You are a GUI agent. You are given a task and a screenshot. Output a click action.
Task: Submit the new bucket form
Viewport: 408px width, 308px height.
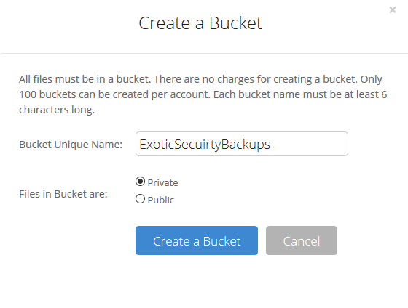[197, 240]
